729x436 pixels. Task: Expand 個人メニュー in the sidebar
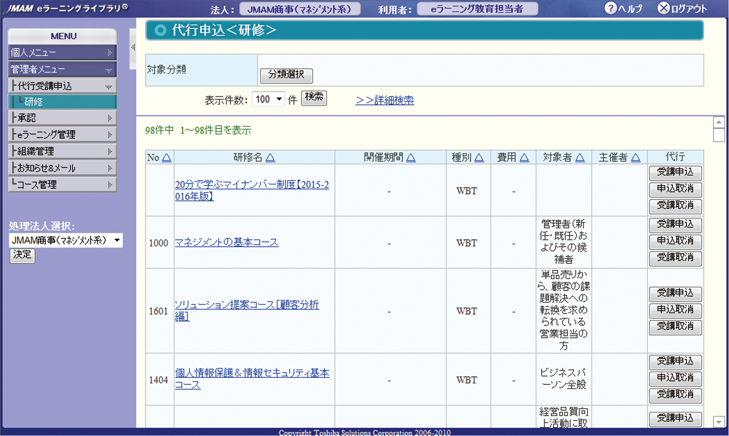(62, 53)
